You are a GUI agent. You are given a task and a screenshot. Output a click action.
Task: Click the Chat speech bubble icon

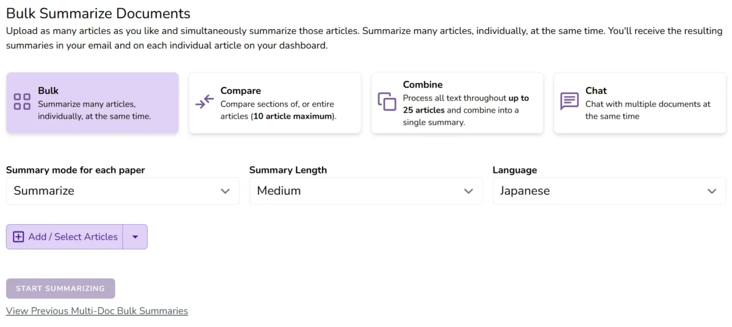569,102
